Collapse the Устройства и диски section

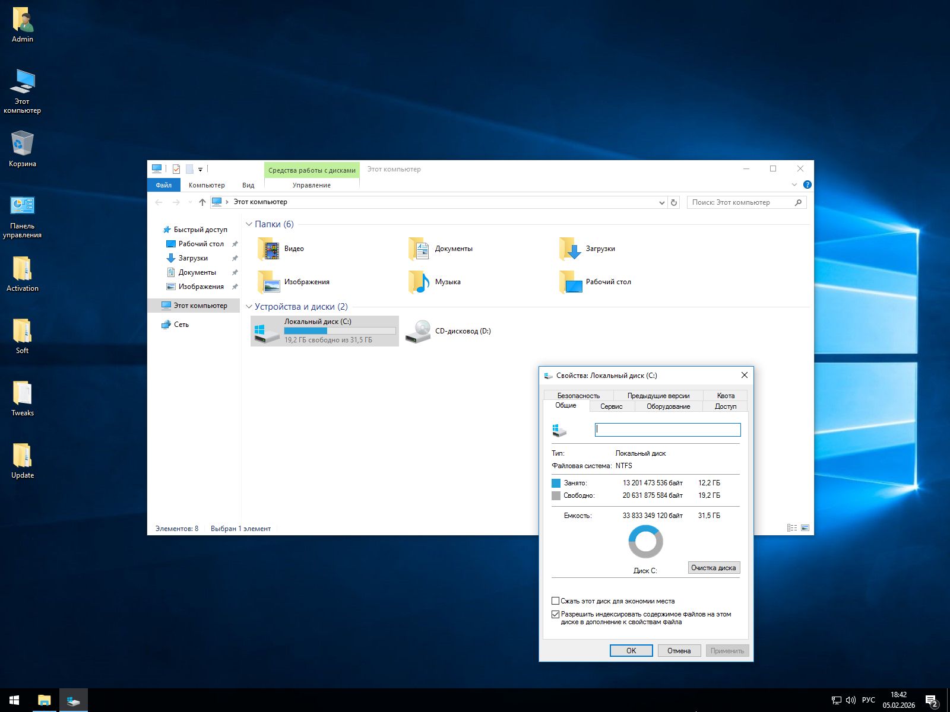coord(249,307)
